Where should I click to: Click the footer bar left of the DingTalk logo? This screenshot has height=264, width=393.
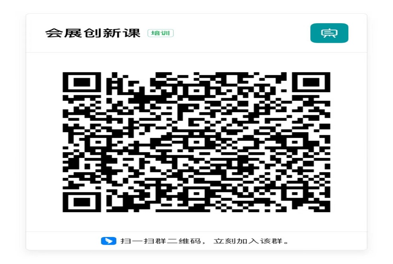tap(64, 241)
